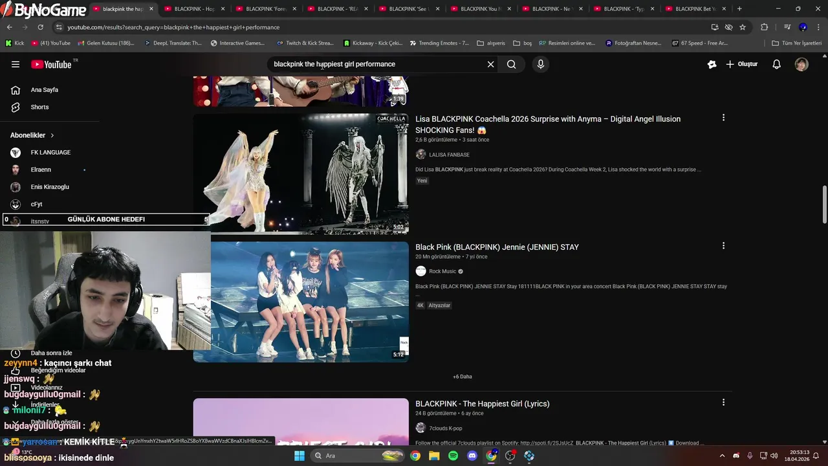The height and width of the screenshot is (466, 828).
Task: Go to Ana Sayfa in sidebar
Action: tap(45, 90)
